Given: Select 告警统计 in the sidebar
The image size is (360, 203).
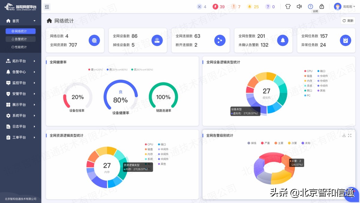Looking at the screenshot, I should pos(20,38).
